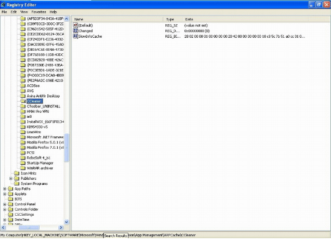Click the SlowInfoCache binary data value

click(x=245, y=36)
